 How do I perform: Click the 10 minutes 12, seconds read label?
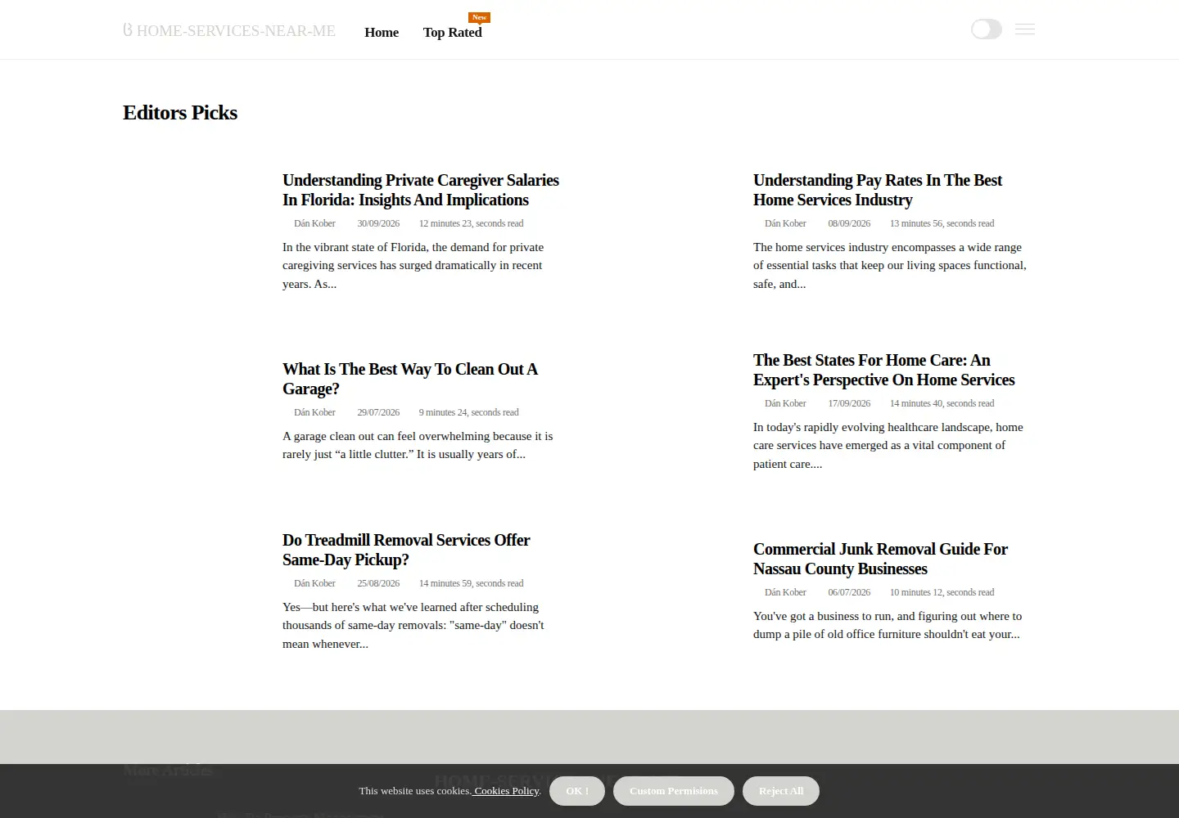[942, 592]
